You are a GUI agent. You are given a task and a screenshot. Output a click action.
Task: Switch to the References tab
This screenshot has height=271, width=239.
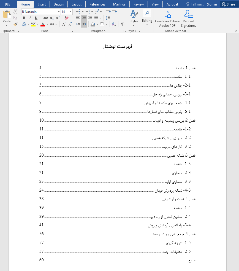tap(97, 4)
